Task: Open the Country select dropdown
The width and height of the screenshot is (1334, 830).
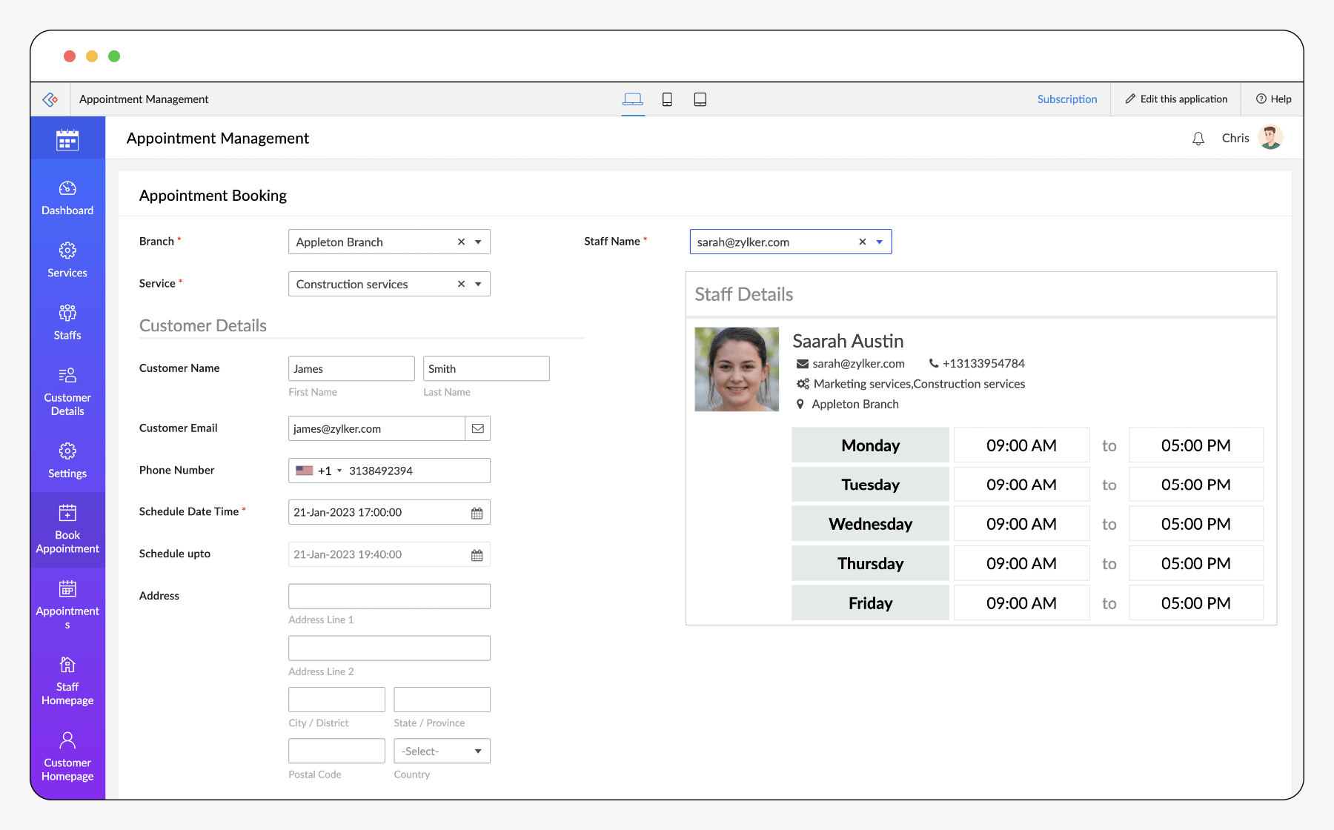Action: (x=442, y=751)
